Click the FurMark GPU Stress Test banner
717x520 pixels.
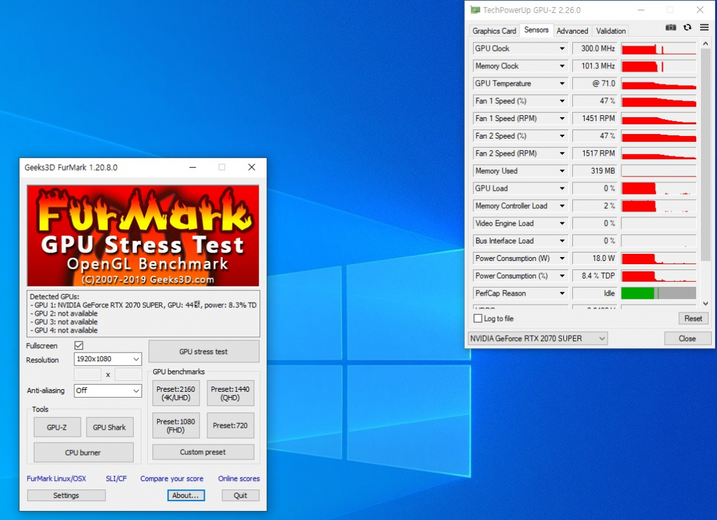[x=143, y=236]
